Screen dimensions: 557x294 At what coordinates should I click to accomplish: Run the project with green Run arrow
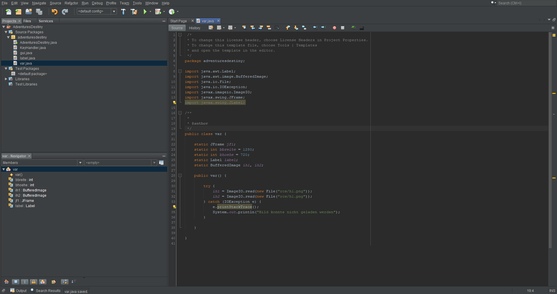tap(145, 12)
